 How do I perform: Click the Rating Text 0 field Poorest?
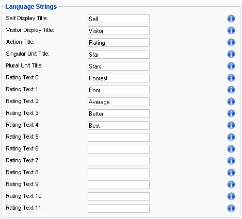[x=119, y=78]
